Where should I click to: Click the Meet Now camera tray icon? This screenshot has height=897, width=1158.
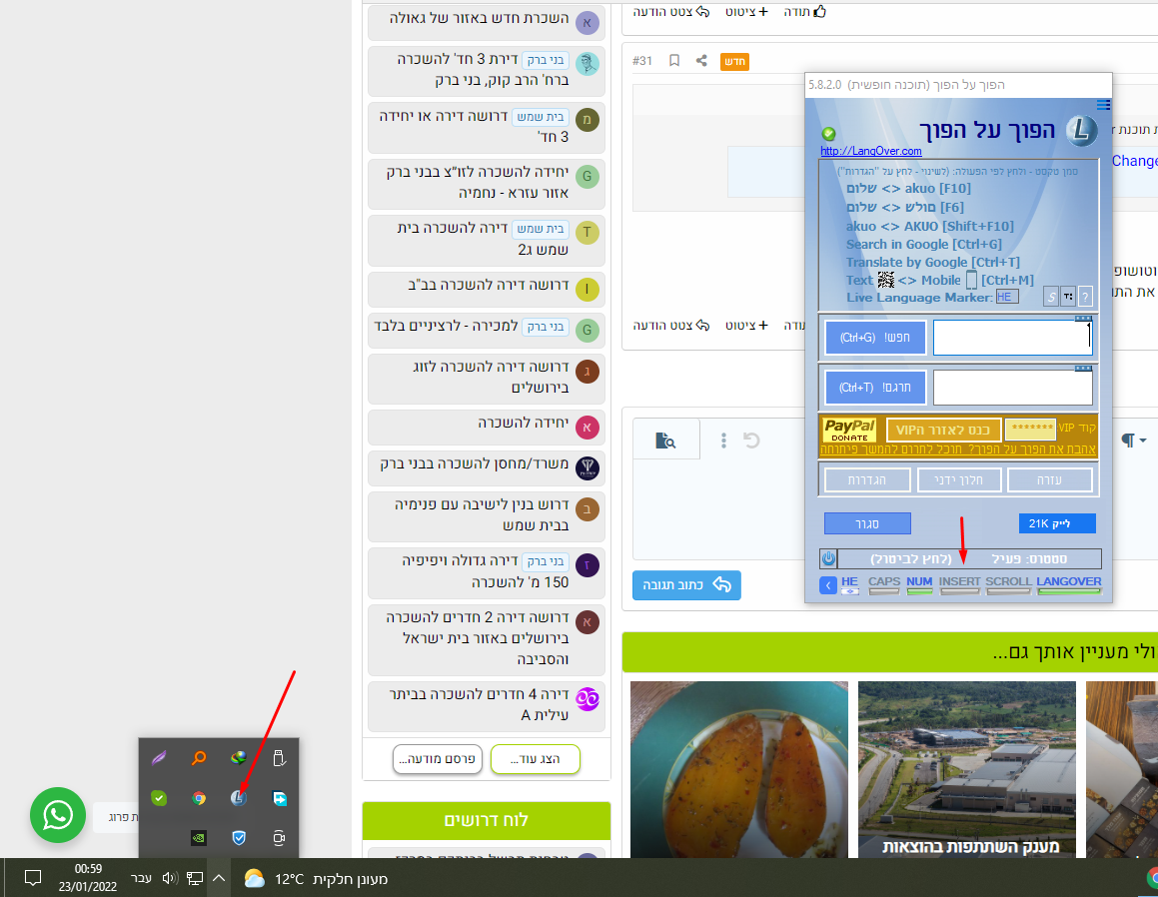coord(279,838)
